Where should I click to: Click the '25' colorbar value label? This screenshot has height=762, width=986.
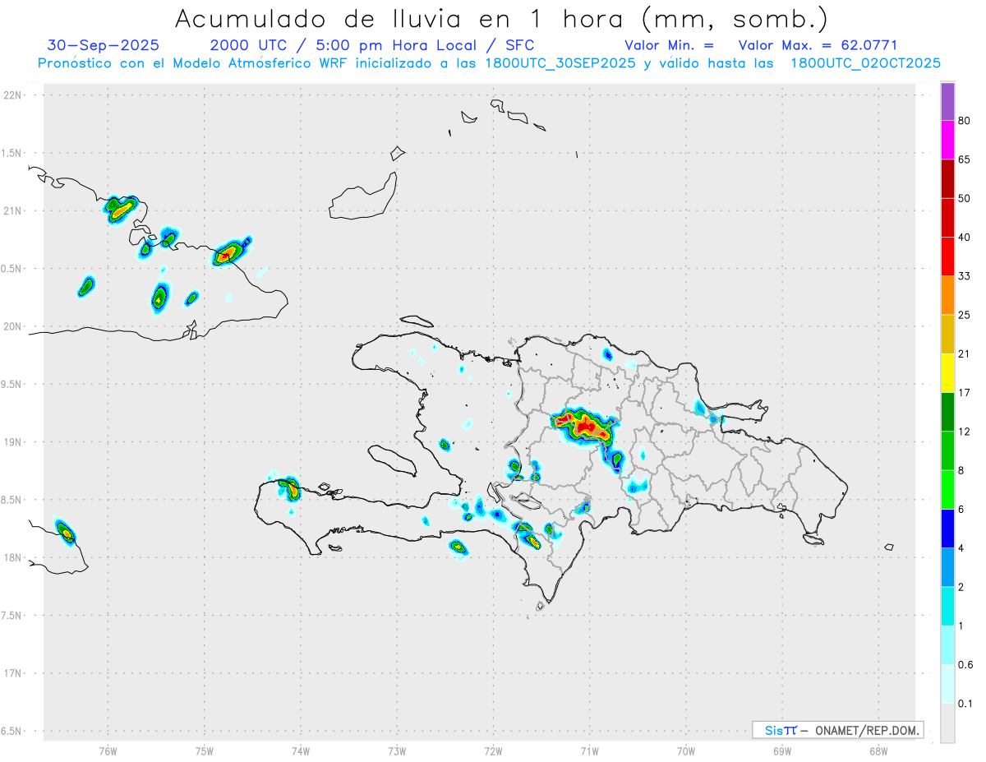pos(965,315)
